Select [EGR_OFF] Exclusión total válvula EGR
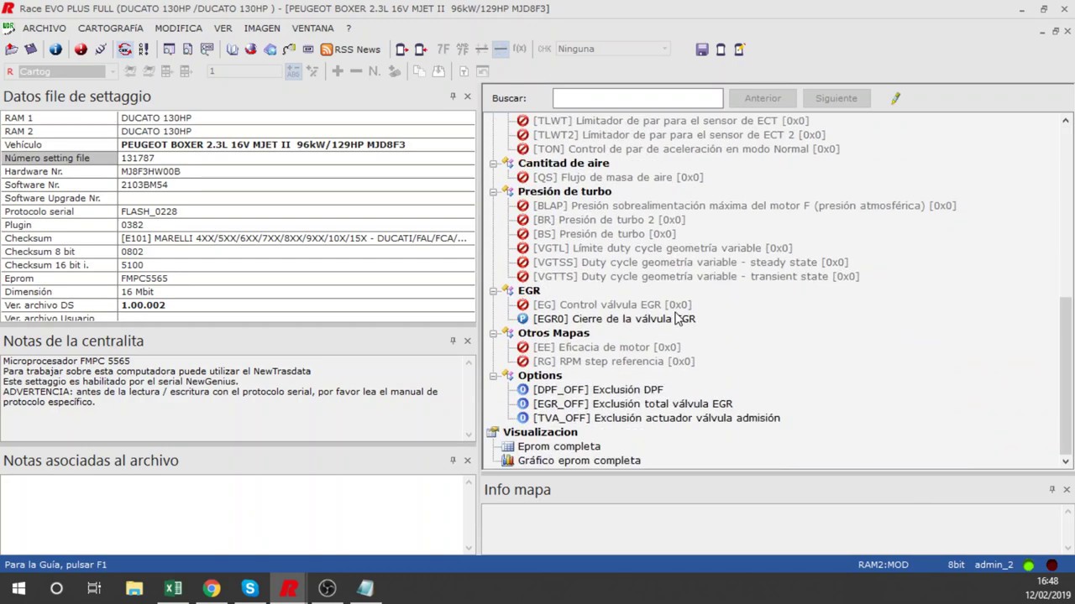Viewport: 1075px width, 604px height. 632,404
